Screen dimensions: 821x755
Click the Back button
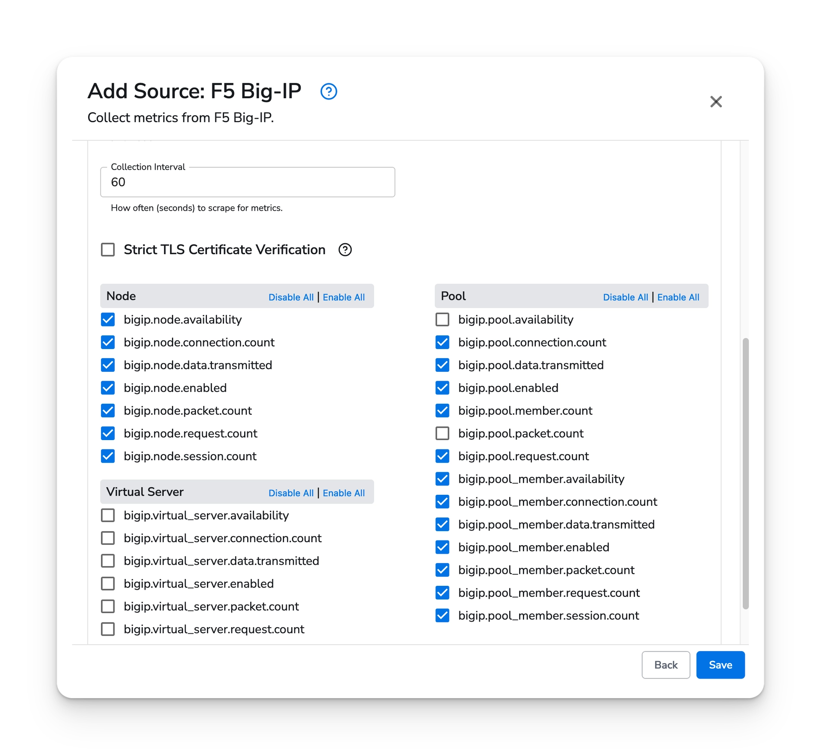[665, 665]
